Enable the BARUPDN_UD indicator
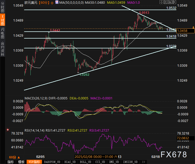 pos(52,162)
